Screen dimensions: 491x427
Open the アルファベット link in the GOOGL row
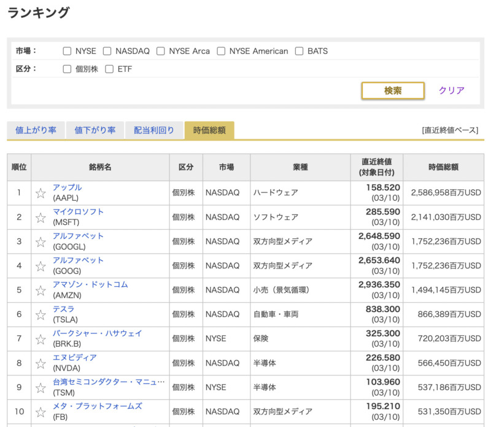78,236
